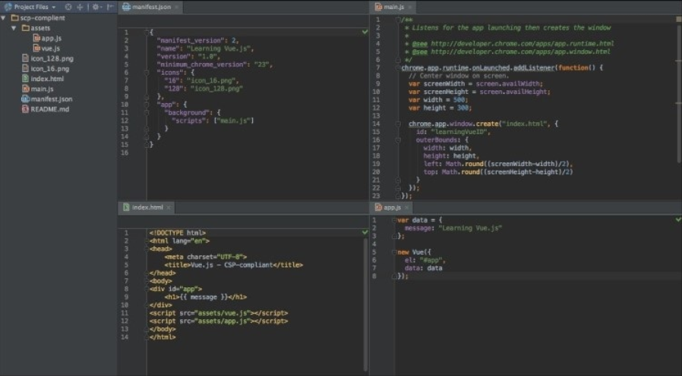Select icon_128.png in project tree
The height and width of the screenshot is (376, 682).
click(x=52, y=58)
